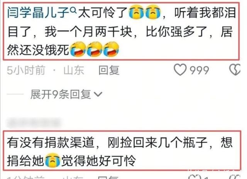
Task: Tap the 999 like count
Action: 200,70
